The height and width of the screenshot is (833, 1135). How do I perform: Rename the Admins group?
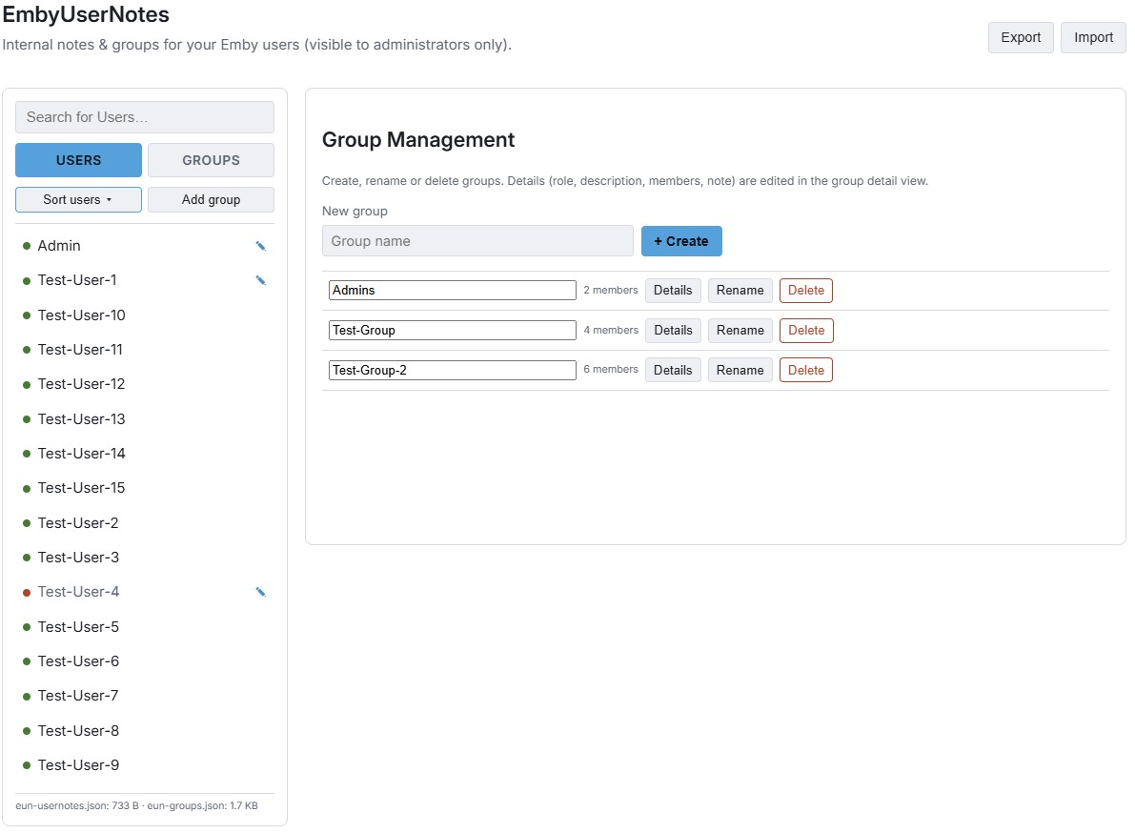[740, 290]
